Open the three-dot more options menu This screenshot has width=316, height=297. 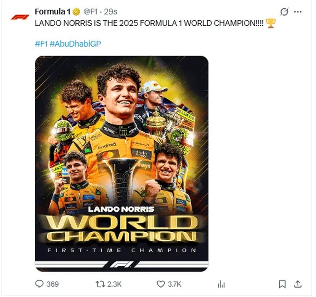(299, 12)
